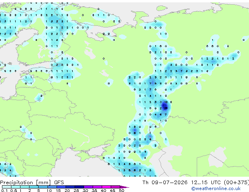Click the '0.5' legend scale label
The width and height of the screenshot is (249, 192).
pos(14,190)
